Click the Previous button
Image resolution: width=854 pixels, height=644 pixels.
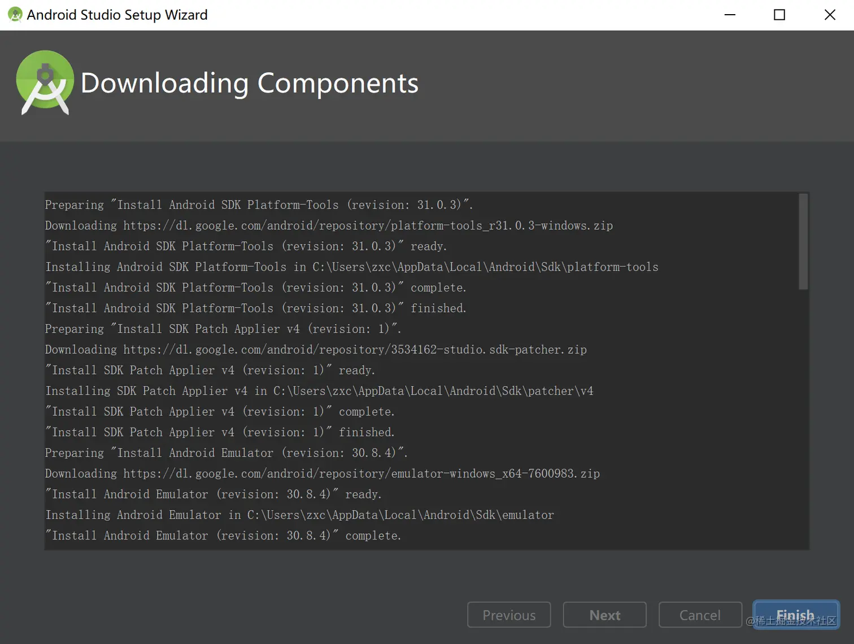tap(509, 615)
